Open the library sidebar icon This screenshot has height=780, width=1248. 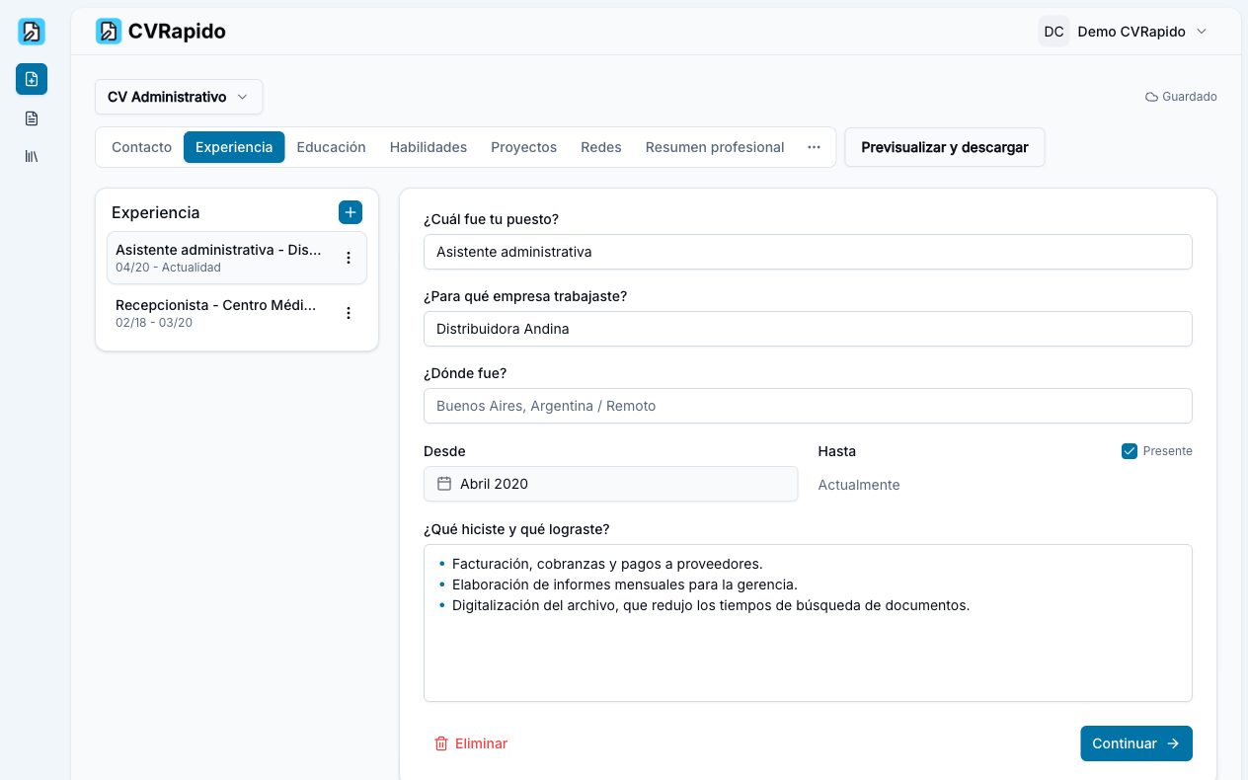point(32,156)
